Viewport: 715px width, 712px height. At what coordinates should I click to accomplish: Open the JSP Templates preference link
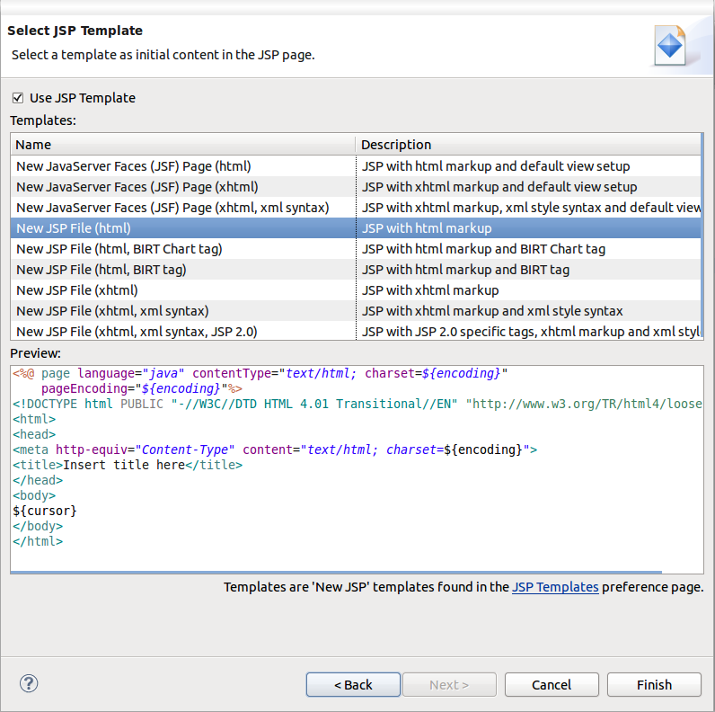pyautogui.click(x=555, y=587)
